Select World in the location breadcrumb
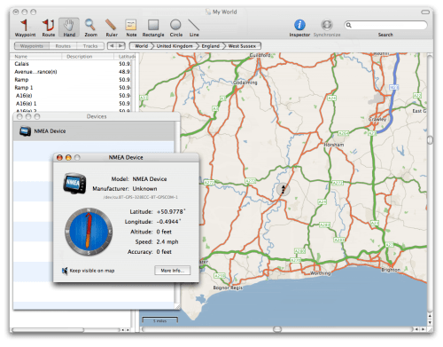Viewport: 443px width, 347px height. pos(141,46)
